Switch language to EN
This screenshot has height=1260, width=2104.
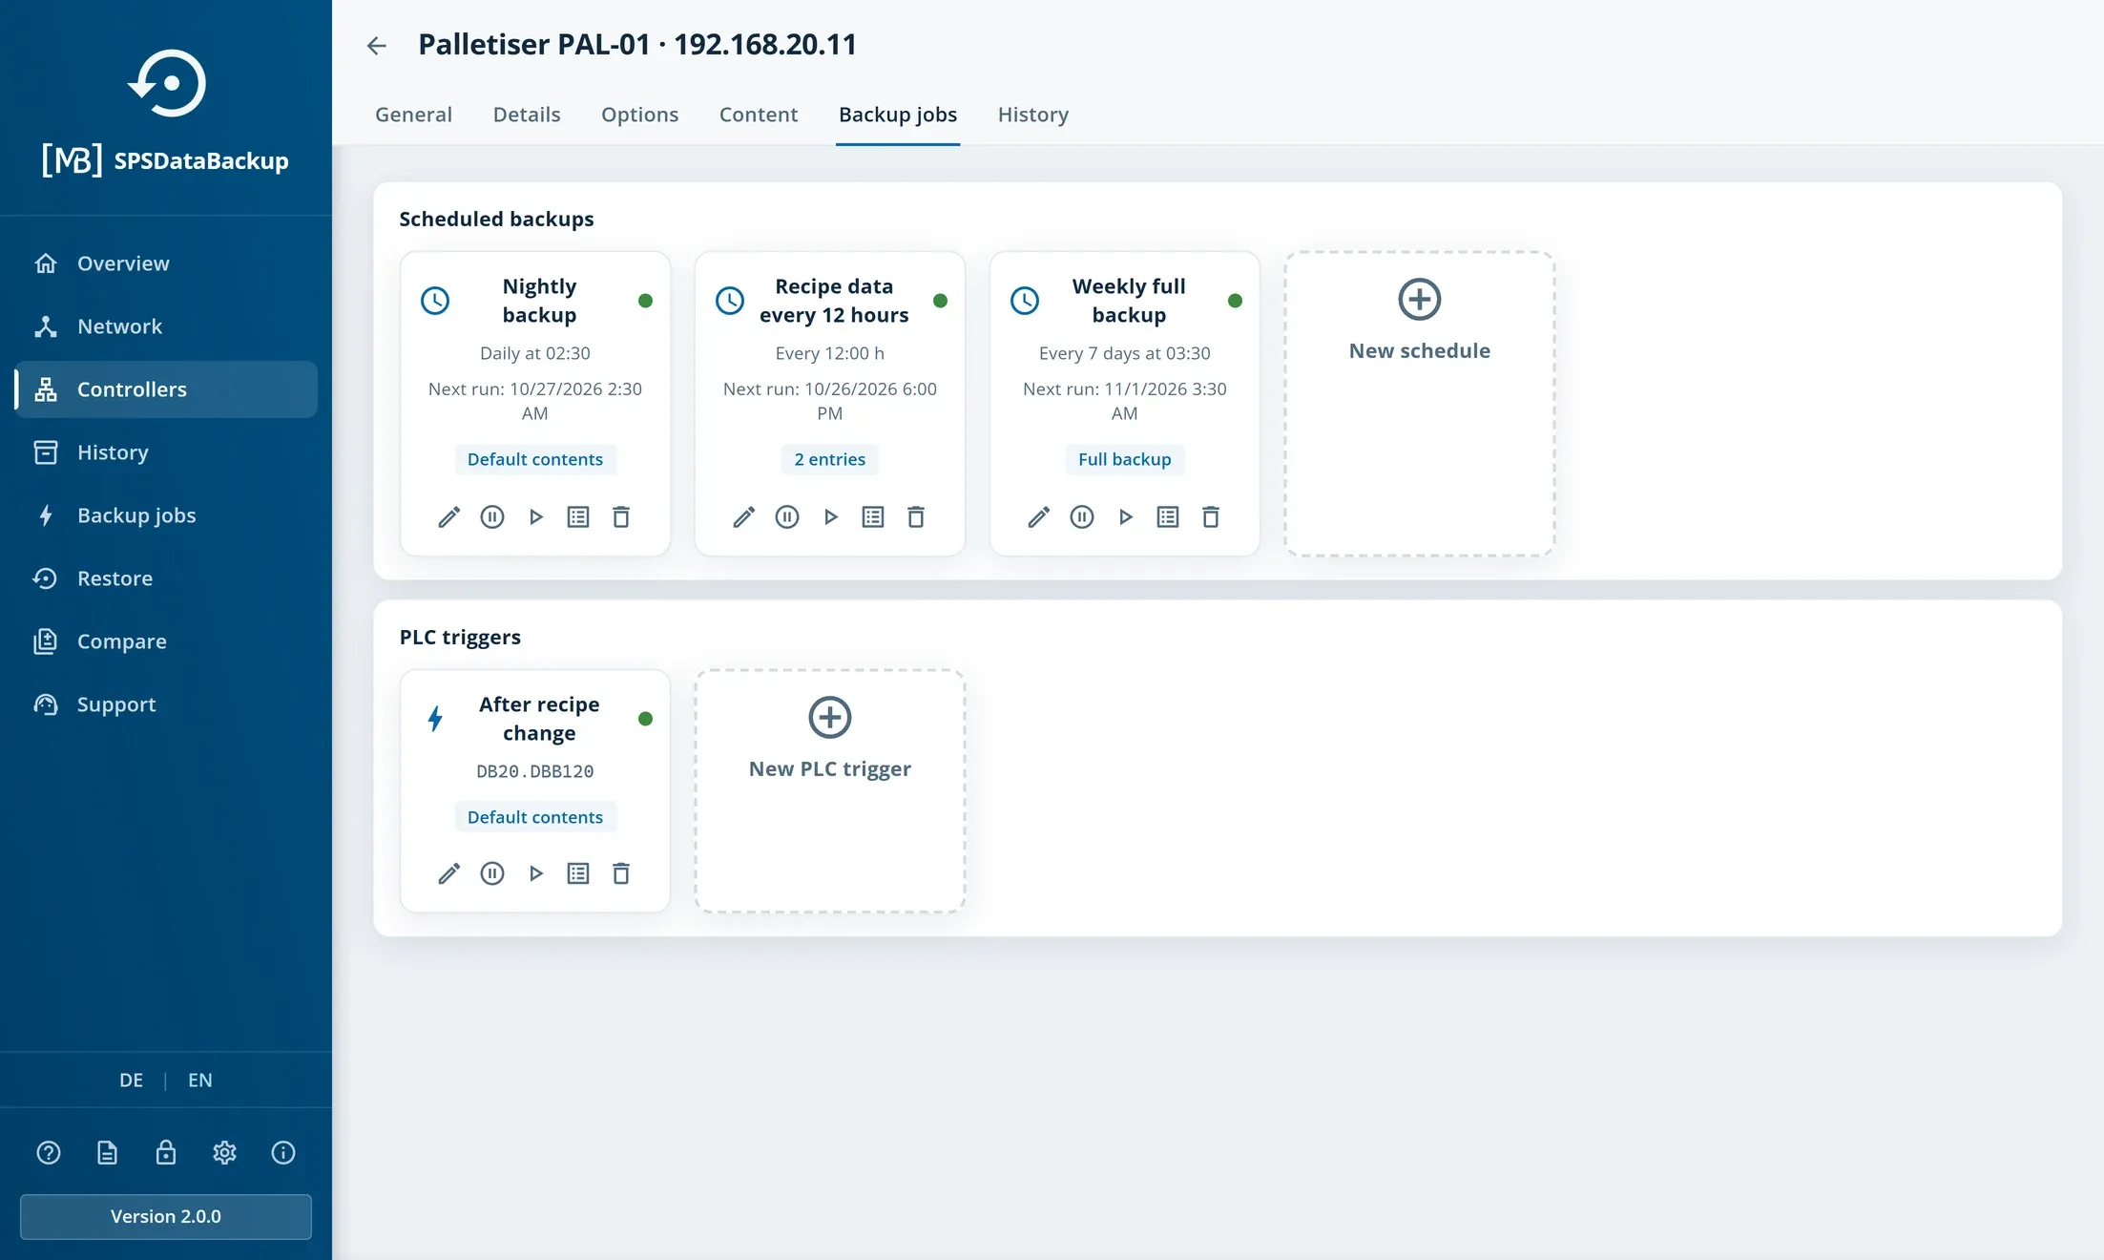[200, 1081]
